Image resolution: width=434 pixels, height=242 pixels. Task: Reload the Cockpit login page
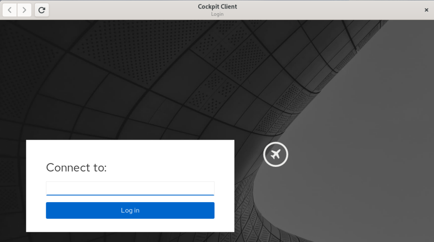click(42, 10)
